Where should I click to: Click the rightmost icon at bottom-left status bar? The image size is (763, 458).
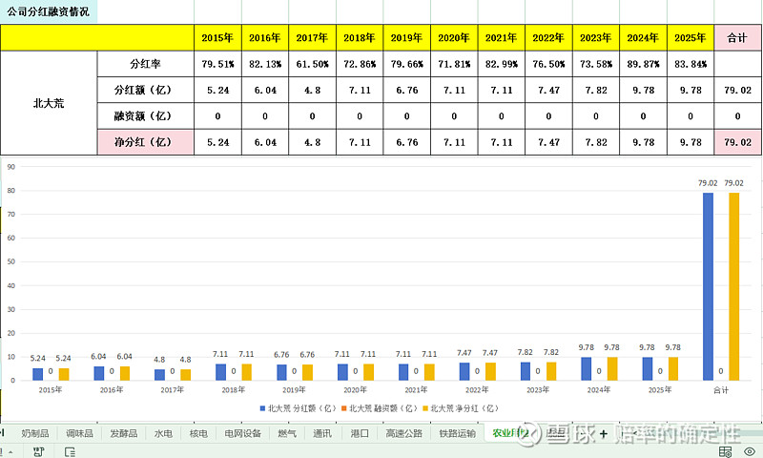[x=70, y=452]
